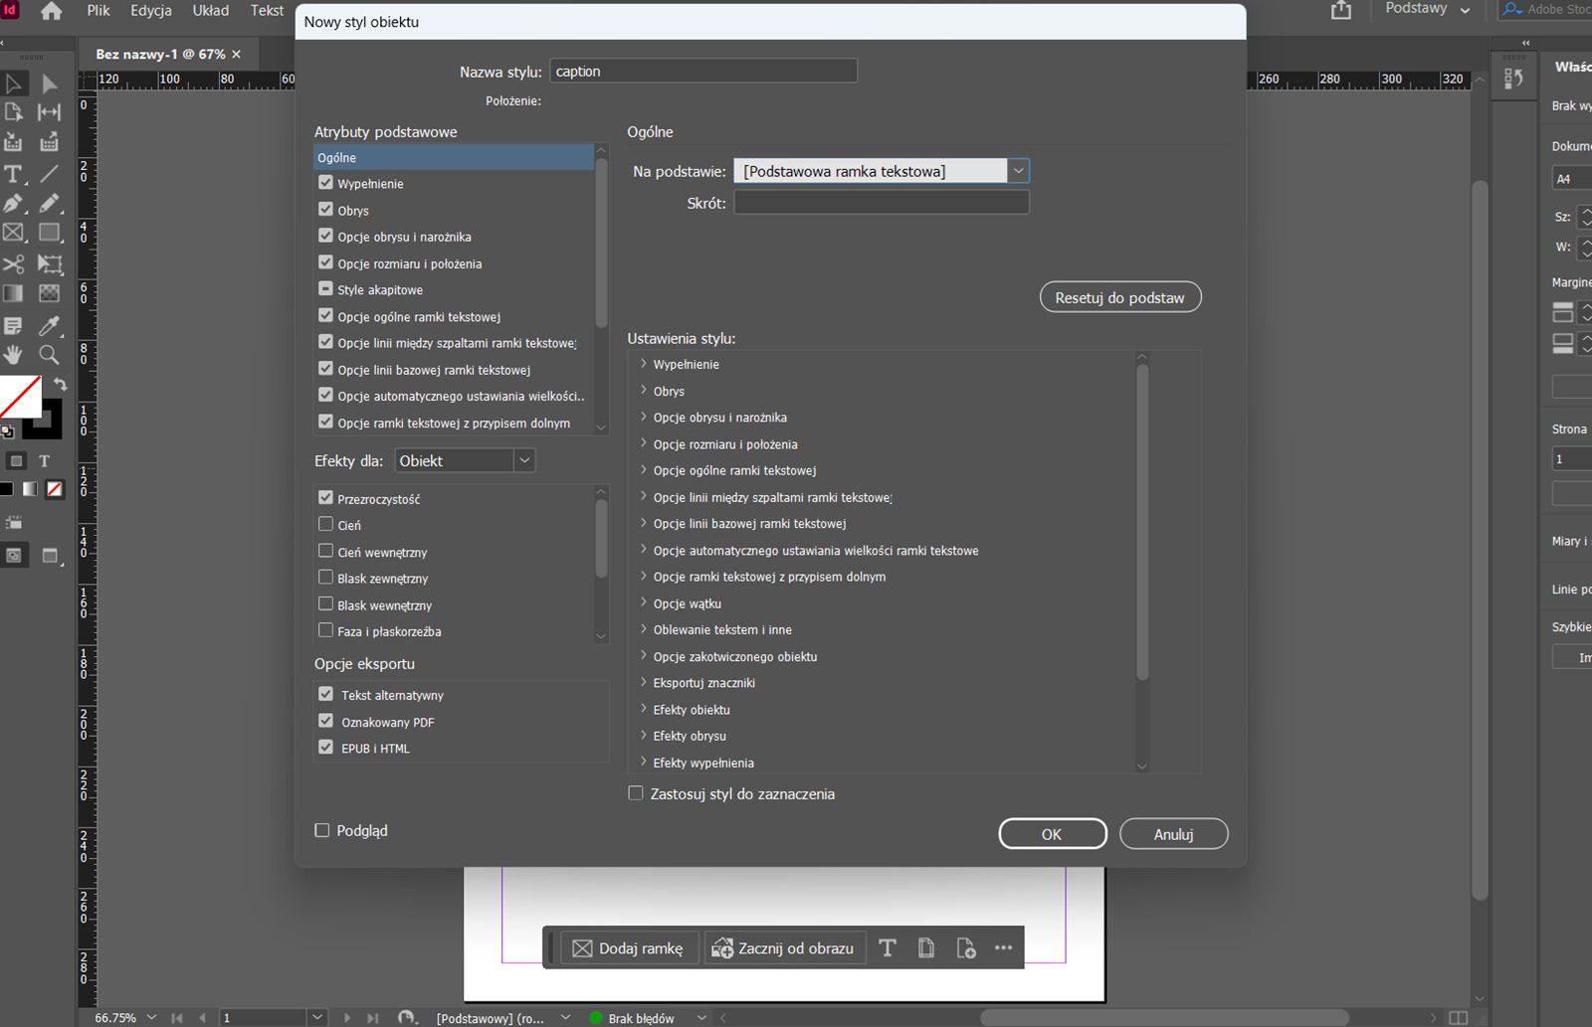Uncheck the Wypełnienie attribute checkbox
Image resolution: width=1592 pixels, height=1027 pixels.
coord(325,183)
